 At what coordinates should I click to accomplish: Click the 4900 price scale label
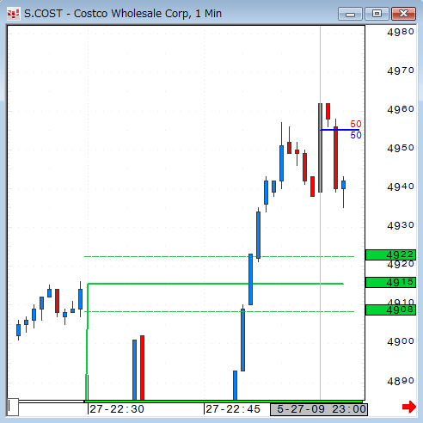[401, 341]
